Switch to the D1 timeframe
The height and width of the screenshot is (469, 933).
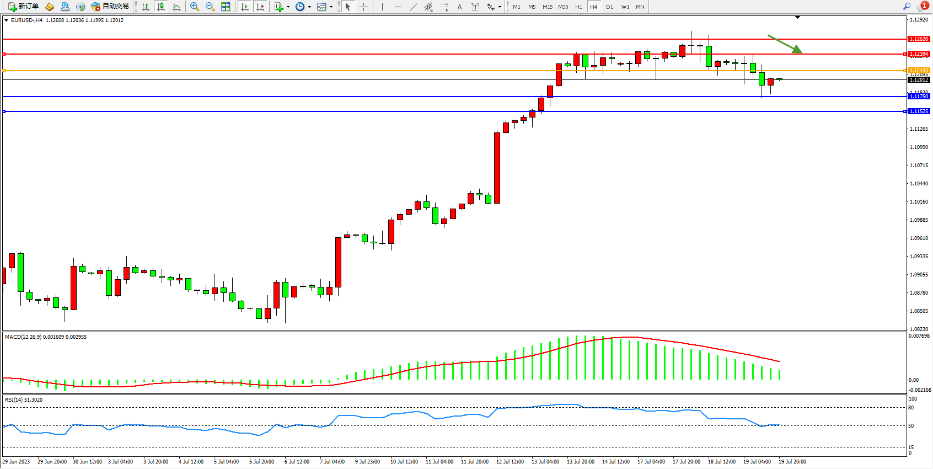pos(609,7)
